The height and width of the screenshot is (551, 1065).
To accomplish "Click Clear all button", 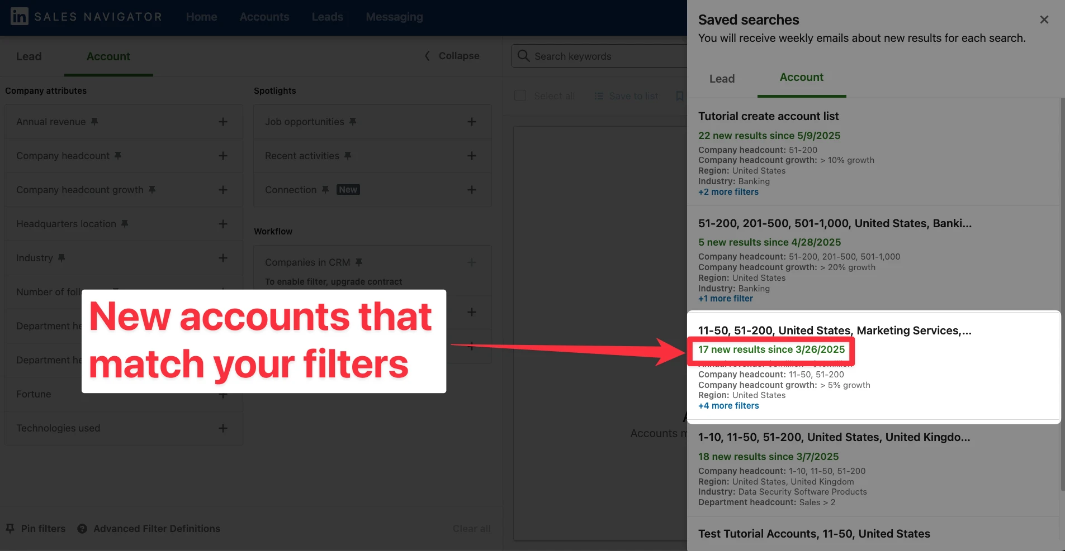I will [x=472, y=529].
